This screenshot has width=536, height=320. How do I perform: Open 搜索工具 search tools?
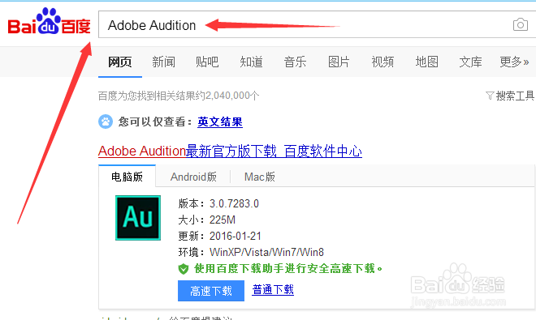pyautogui.click(x=510, y=96)
